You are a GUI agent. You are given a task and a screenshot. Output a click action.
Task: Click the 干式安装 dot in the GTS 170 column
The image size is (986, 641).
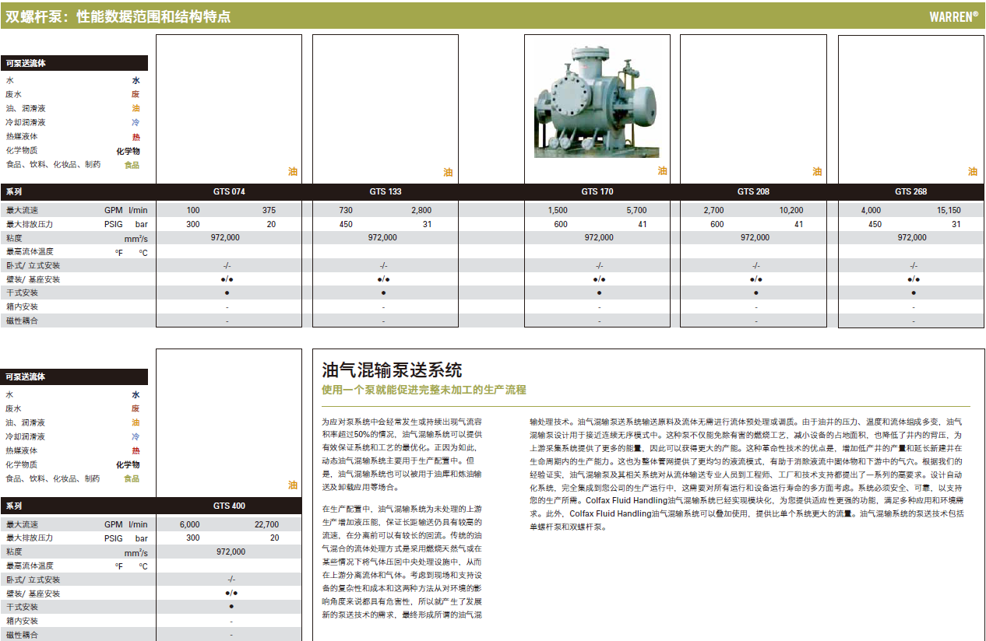tap(599, 293)
